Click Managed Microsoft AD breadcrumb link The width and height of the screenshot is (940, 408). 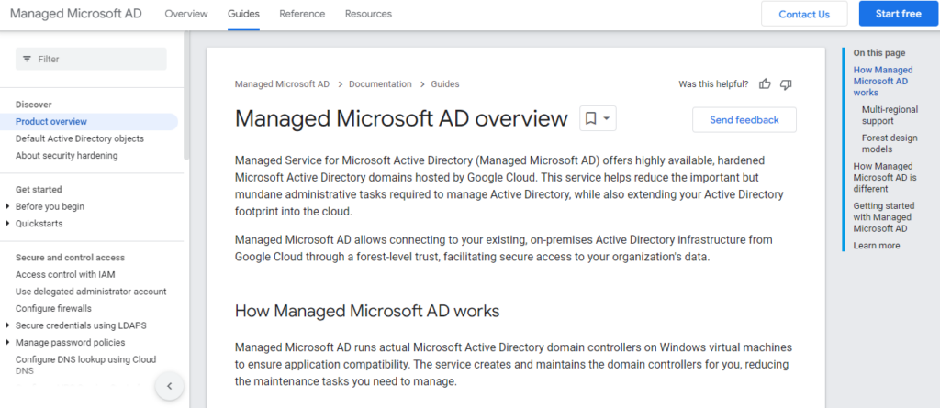(x=282, y=83)
